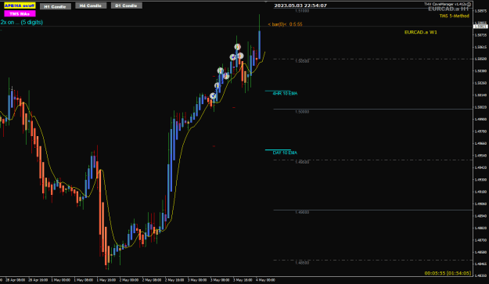This screenshot has height=284, width=489.
Task: Select the topmost circular trade marker
Action: tap(237, 47)
